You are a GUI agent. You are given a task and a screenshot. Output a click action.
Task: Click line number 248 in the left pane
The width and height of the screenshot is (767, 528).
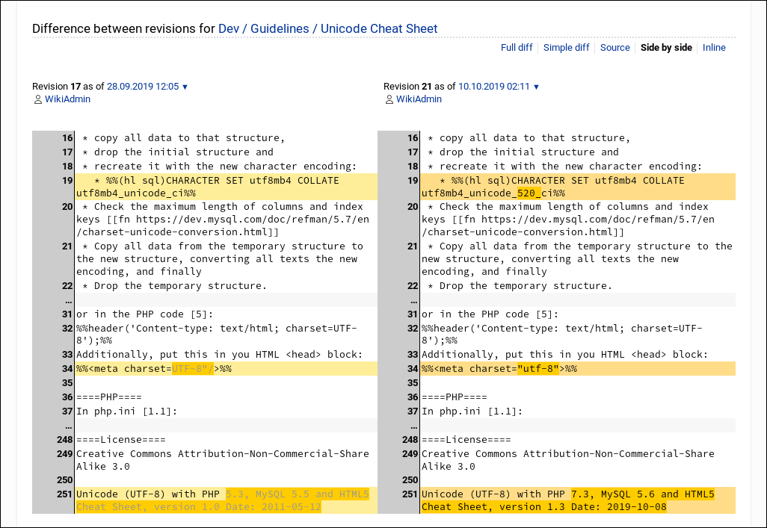click(66, 439)
